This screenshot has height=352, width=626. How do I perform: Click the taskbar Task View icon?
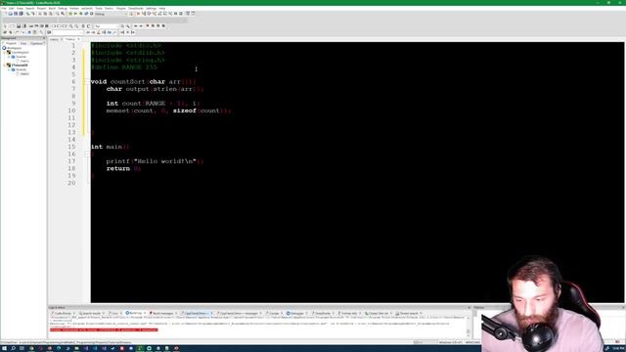point(22,348)
